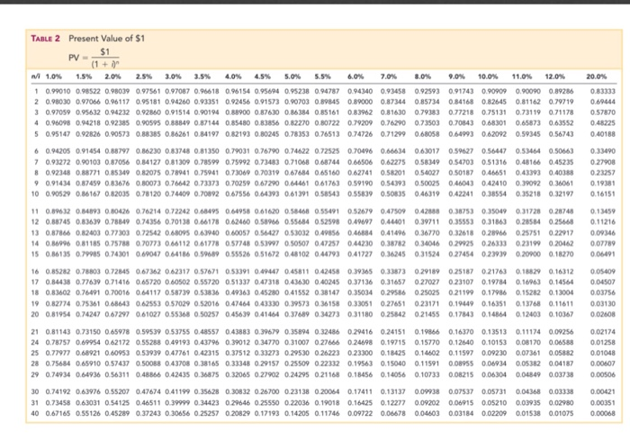Click value 0.73119 in the 11.0% column

(528, 112)
